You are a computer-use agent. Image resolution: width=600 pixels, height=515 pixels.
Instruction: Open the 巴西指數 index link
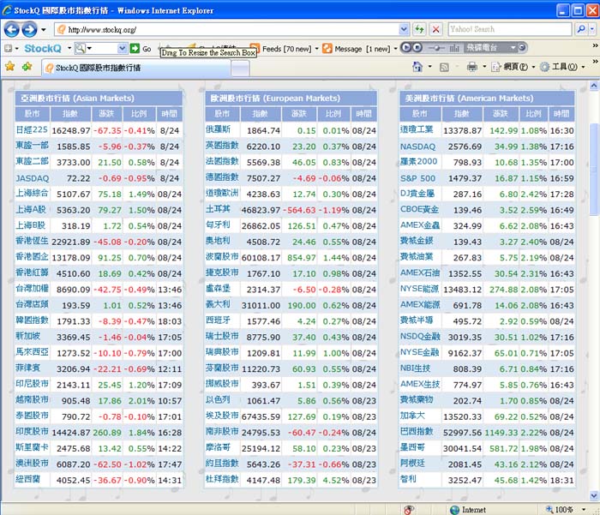click(417, 432)
